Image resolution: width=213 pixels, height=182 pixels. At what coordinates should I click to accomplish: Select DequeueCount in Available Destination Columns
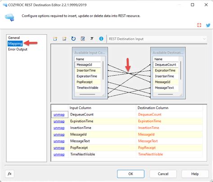(166, 65)
